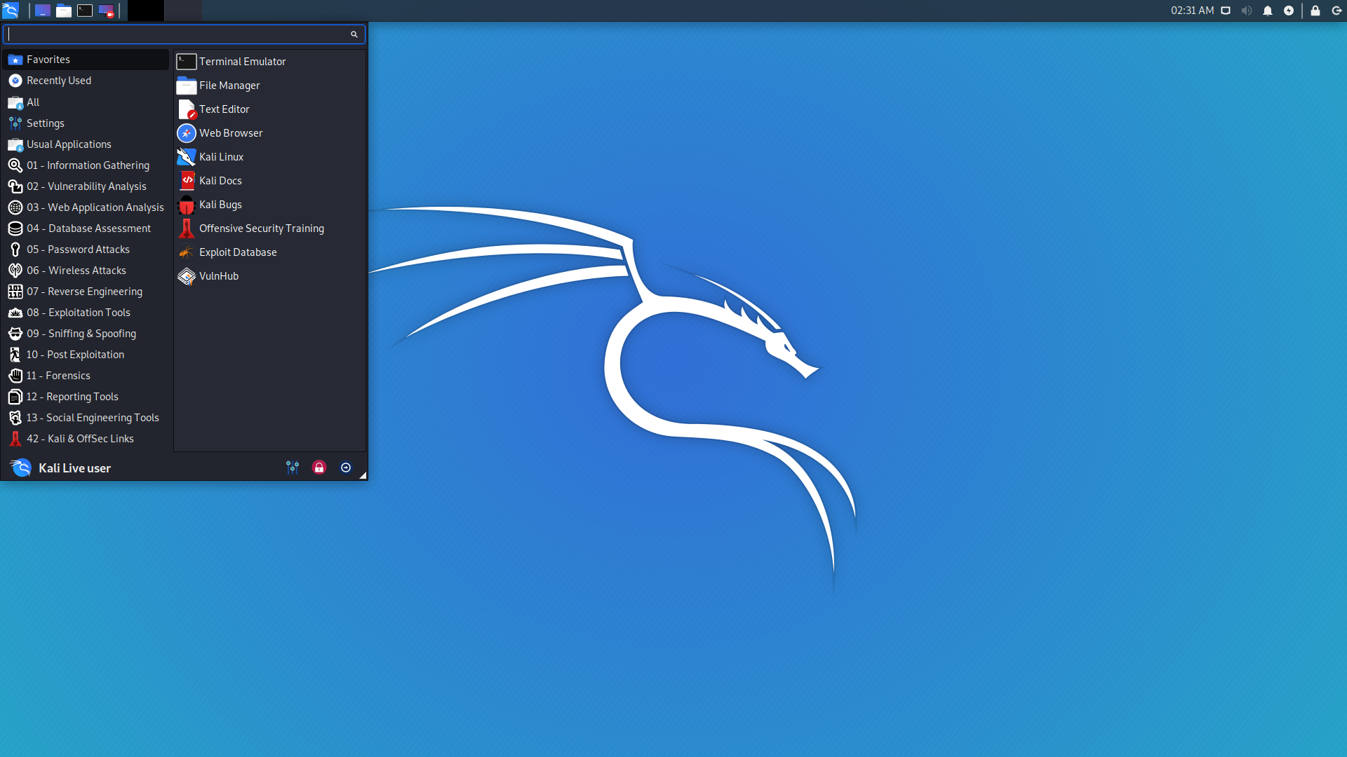The width and height of the screenshot is (1347, 757).
Task: Open 10 - Post Exploitation category
Action: (86, 355)
